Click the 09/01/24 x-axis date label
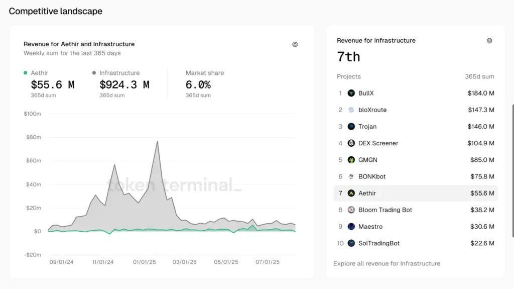The width and height of the screenshot is (514, 289). [x=61, y=262]
